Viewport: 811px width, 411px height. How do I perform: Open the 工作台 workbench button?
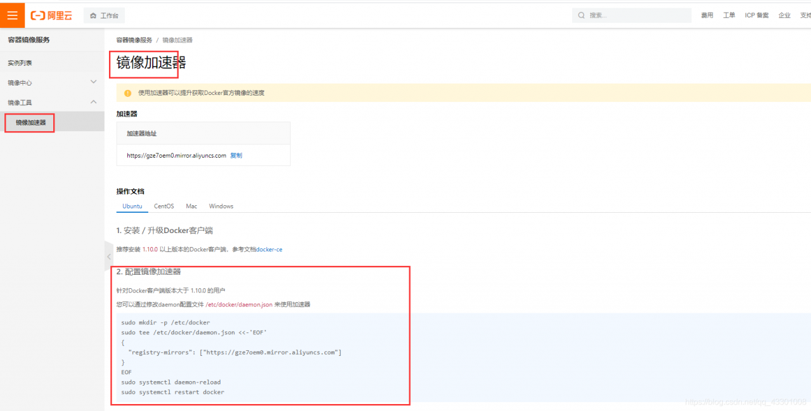(x=105, y=15)
